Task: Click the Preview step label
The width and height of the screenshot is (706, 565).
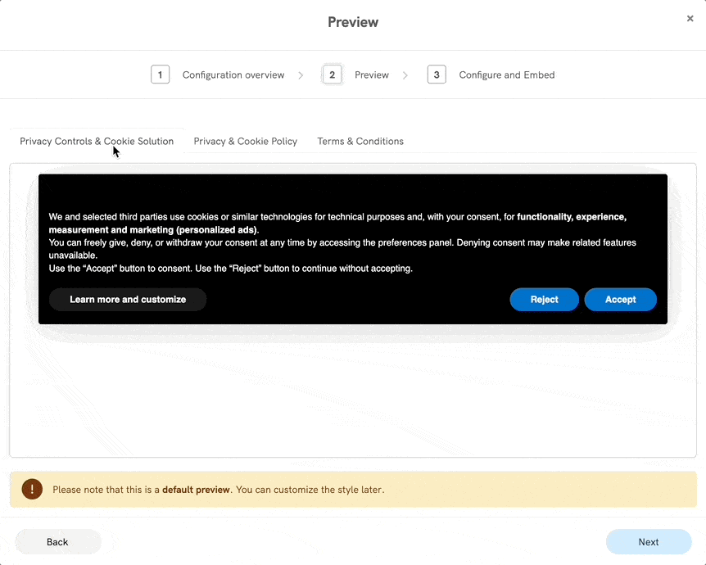Action: pyautogui.click(x=371, y=75)
